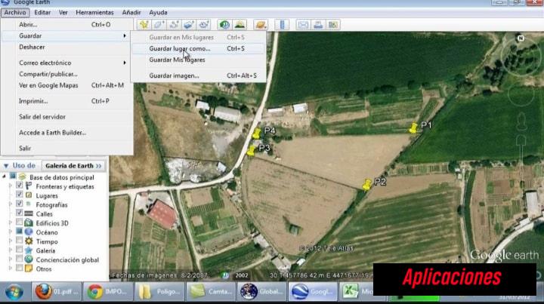Enable the Otros layer checkbox
Image resolution: width=544 pixels, height=304 pixels.
pos(20,268)
